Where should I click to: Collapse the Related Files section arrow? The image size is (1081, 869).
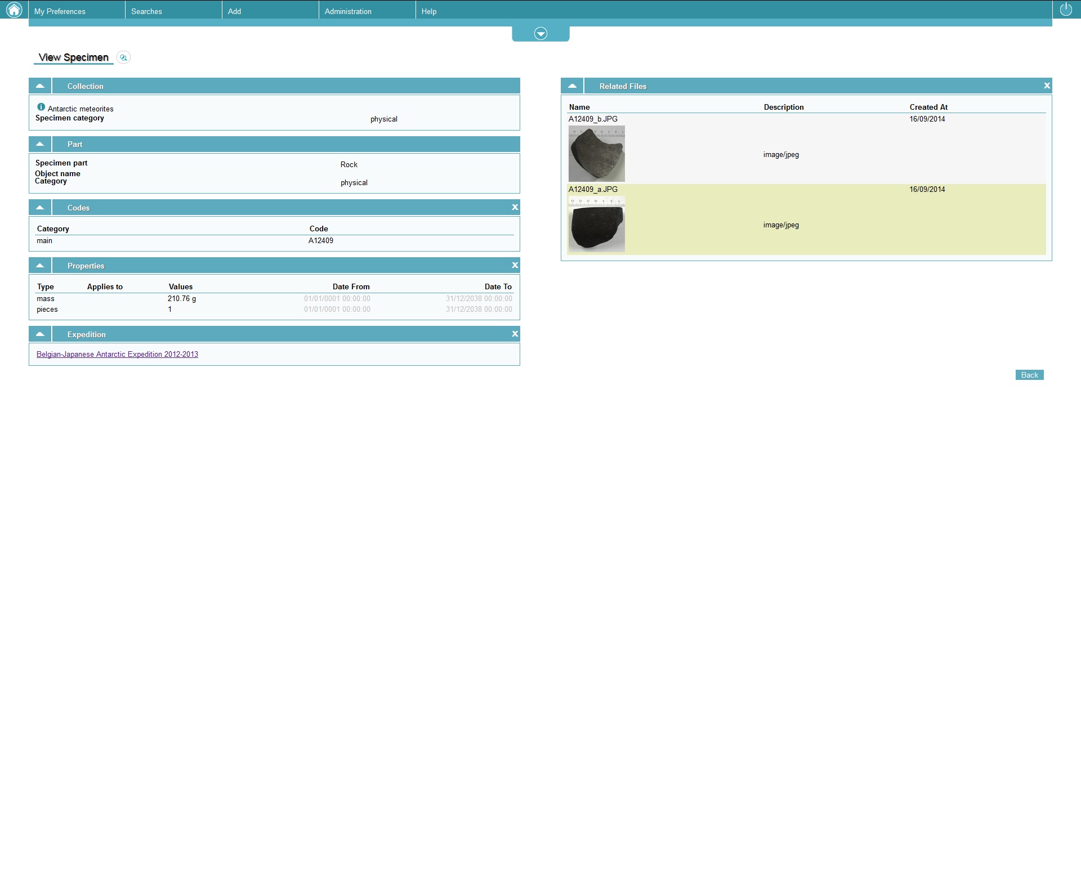(572, 86)
